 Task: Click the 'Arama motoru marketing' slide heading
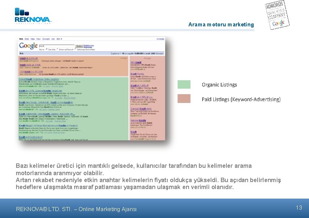click(221, 25)
